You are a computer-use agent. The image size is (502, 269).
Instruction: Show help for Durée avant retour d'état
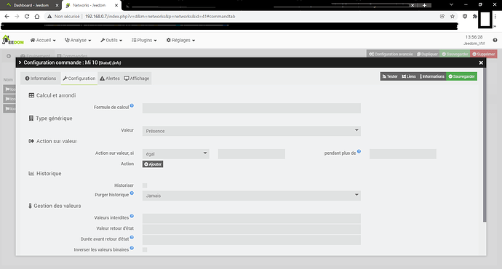click(132, 237)
